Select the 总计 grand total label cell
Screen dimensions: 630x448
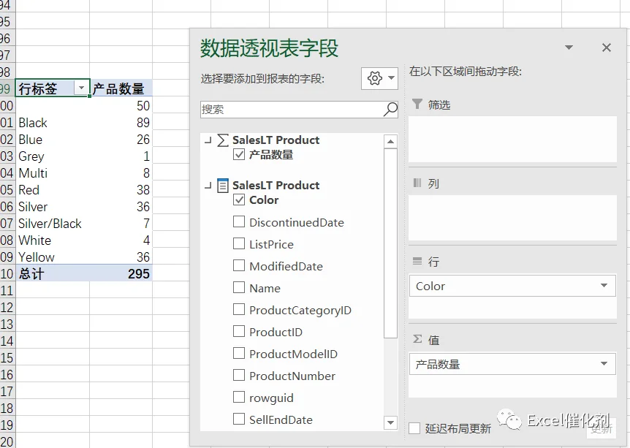pos(53,273)
